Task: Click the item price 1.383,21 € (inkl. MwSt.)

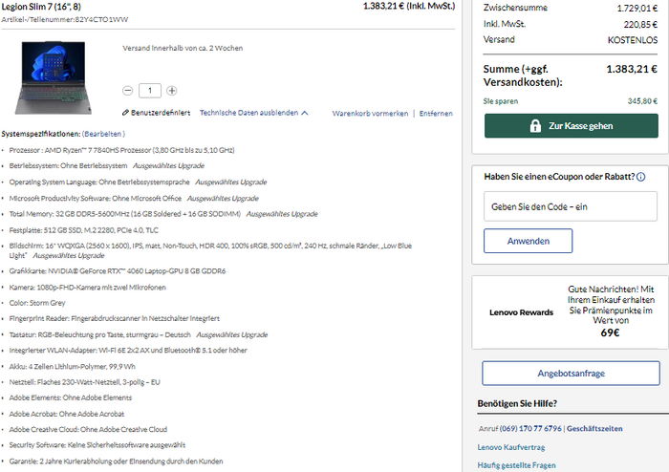Action: click(409, 6)
